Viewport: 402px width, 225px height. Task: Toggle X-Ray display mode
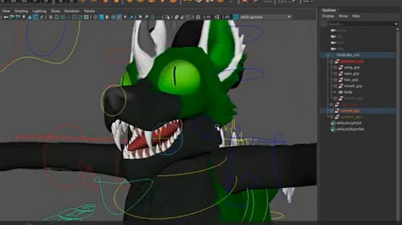click(x=177, y=17)
